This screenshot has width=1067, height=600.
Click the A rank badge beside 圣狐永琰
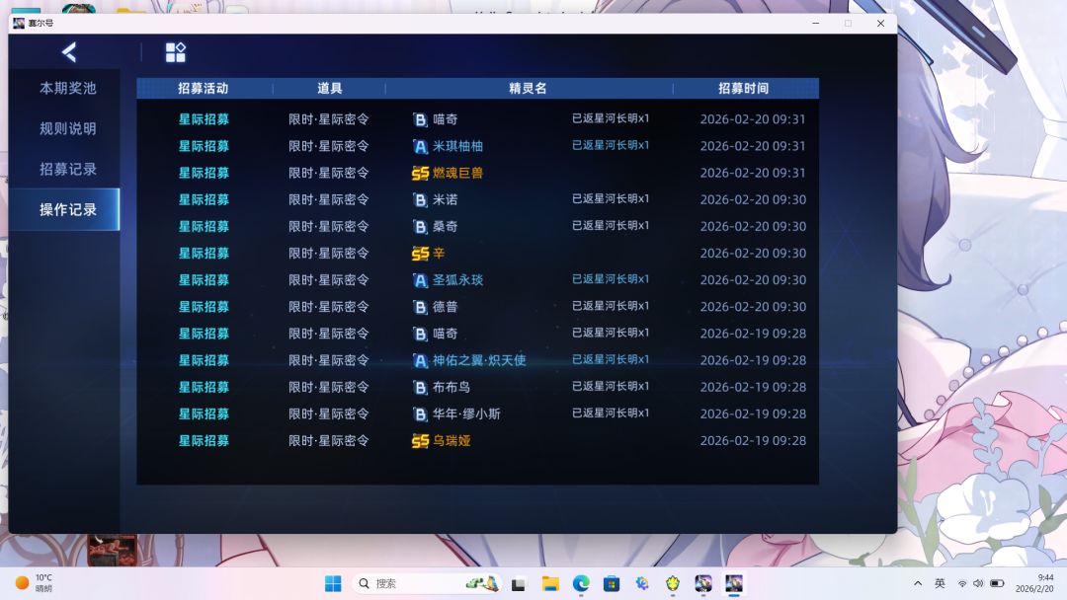(x=420, y=280)
